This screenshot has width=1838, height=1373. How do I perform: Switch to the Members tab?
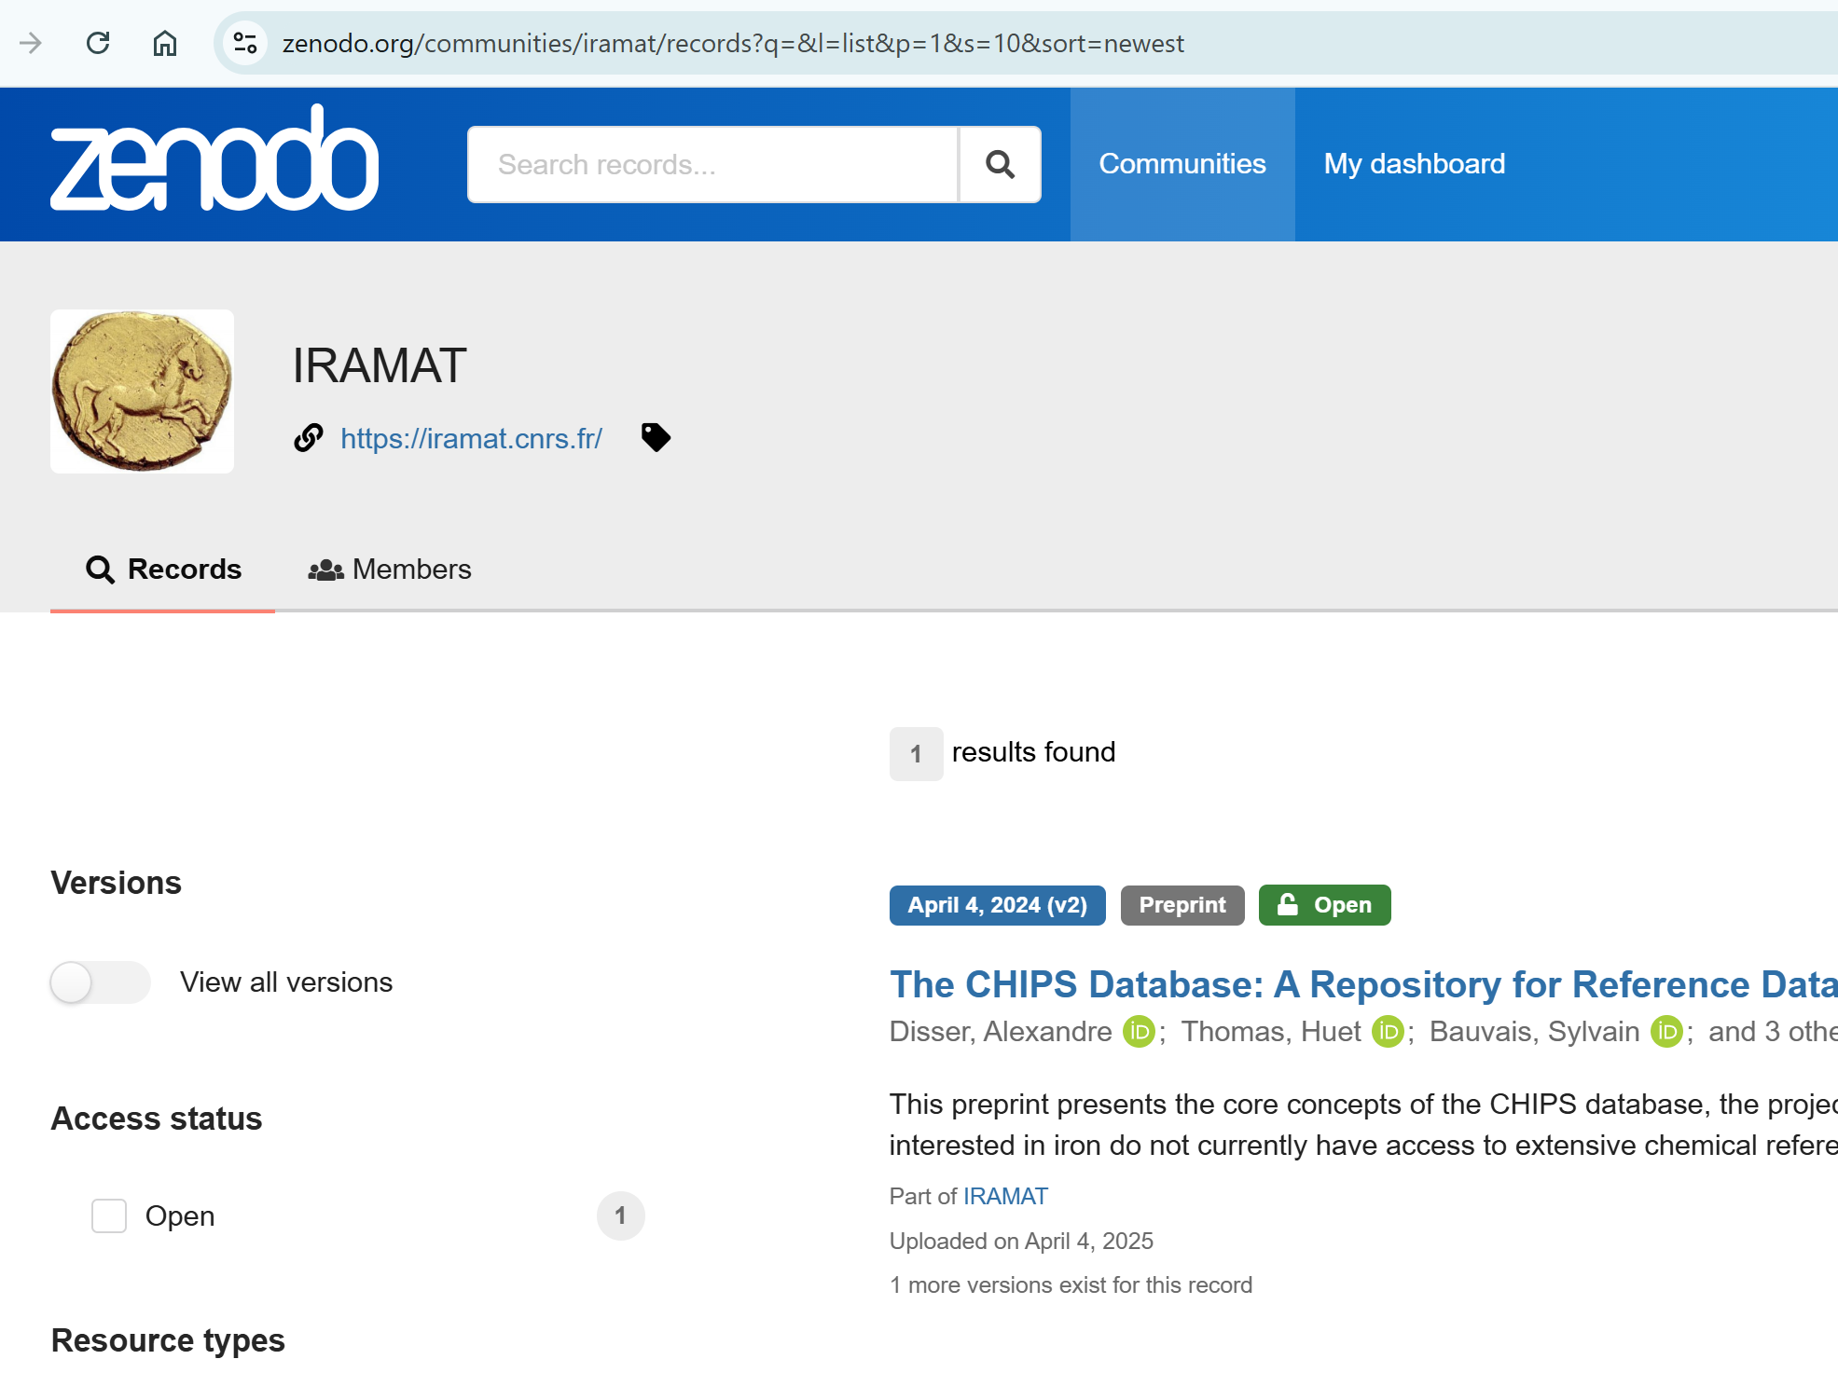[390, 570]
